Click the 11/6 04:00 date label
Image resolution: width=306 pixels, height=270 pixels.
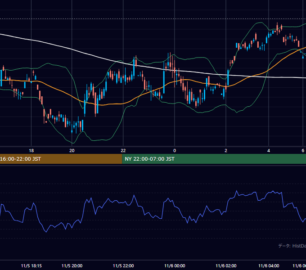pos(269,265)
